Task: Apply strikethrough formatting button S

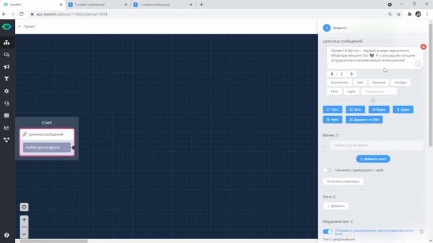Action: click(352, 74)
